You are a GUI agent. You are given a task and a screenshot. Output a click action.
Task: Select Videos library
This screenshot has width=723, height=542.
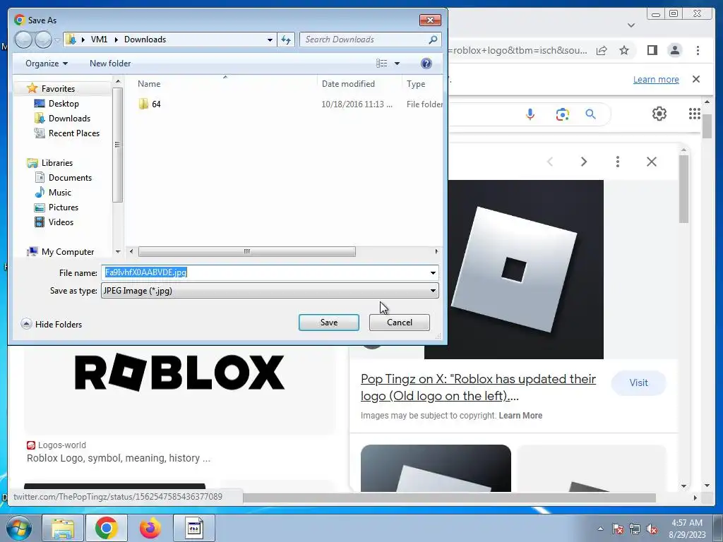pyautogui.click(x=61, y=222)
